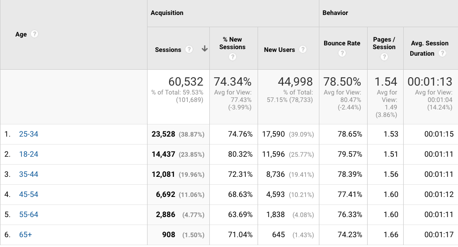Click the % New Sessions help icon

(x=232, y=57)
